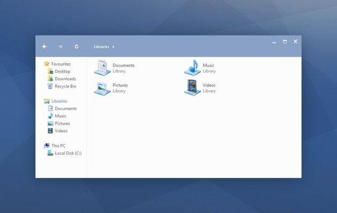Image resolution: width=337 pixels, height=213 pixels.
Task: Go forward with the right arrow
Action: click(x=60, y=46)
